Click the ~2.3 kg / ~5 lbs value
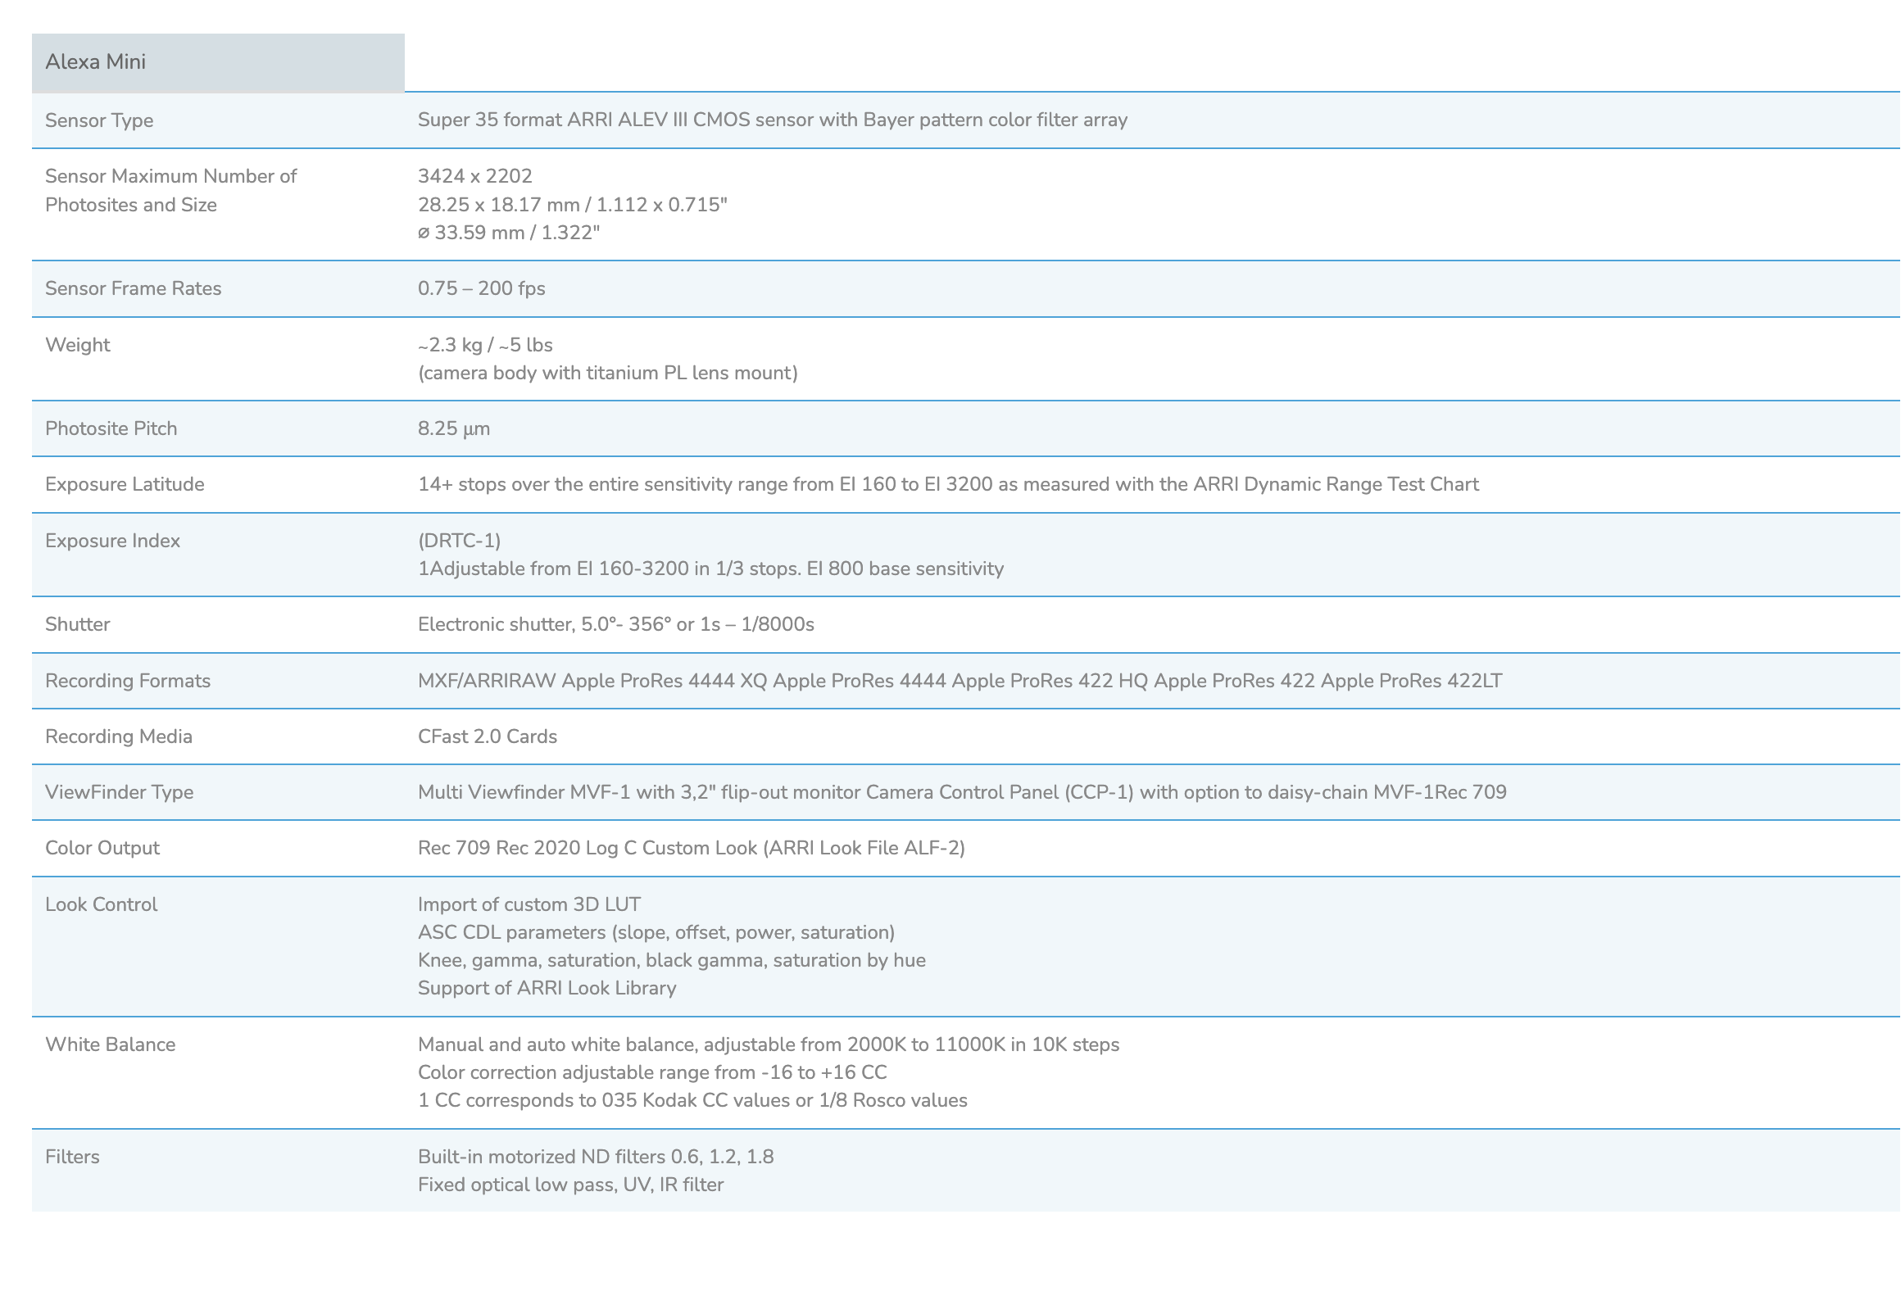The width and height of the screenshot is (1901, 1314). (x=484, y=344)
